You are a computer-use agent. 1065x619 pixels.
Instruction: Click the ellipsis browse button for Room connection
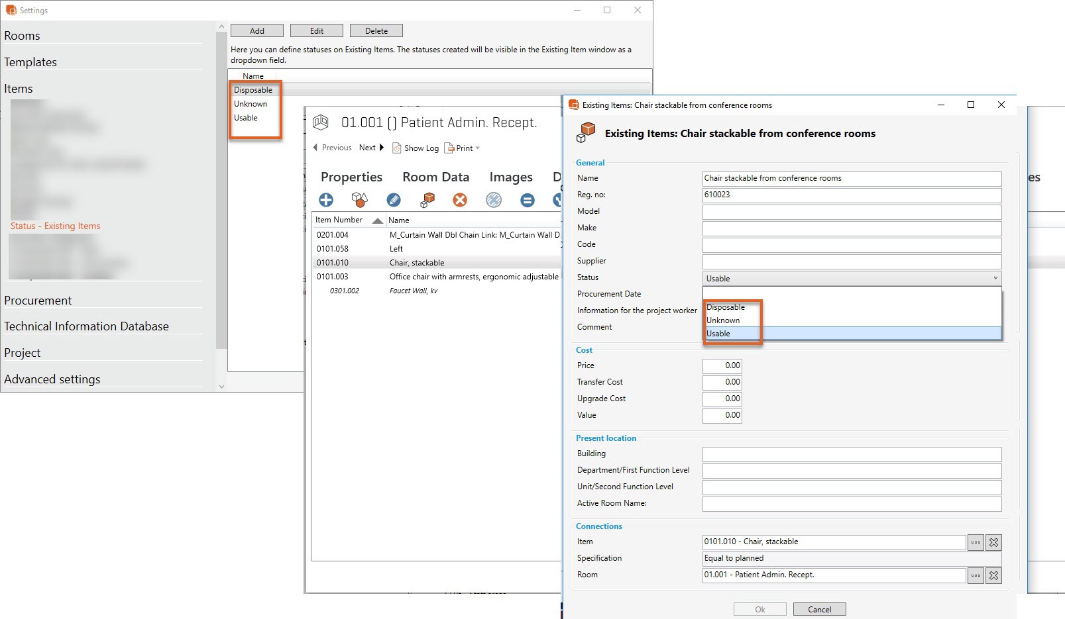coord(975,575)
